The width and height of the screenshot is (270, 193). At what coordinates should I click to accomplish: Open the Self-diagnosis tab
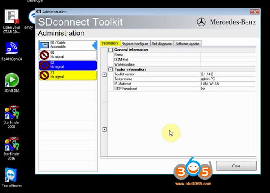(x=162, y=44)
